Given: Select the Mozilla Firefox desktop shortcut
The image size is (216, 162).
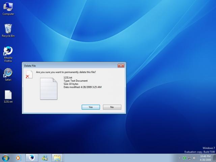Looking at the screenshot, I should point(8,52).
